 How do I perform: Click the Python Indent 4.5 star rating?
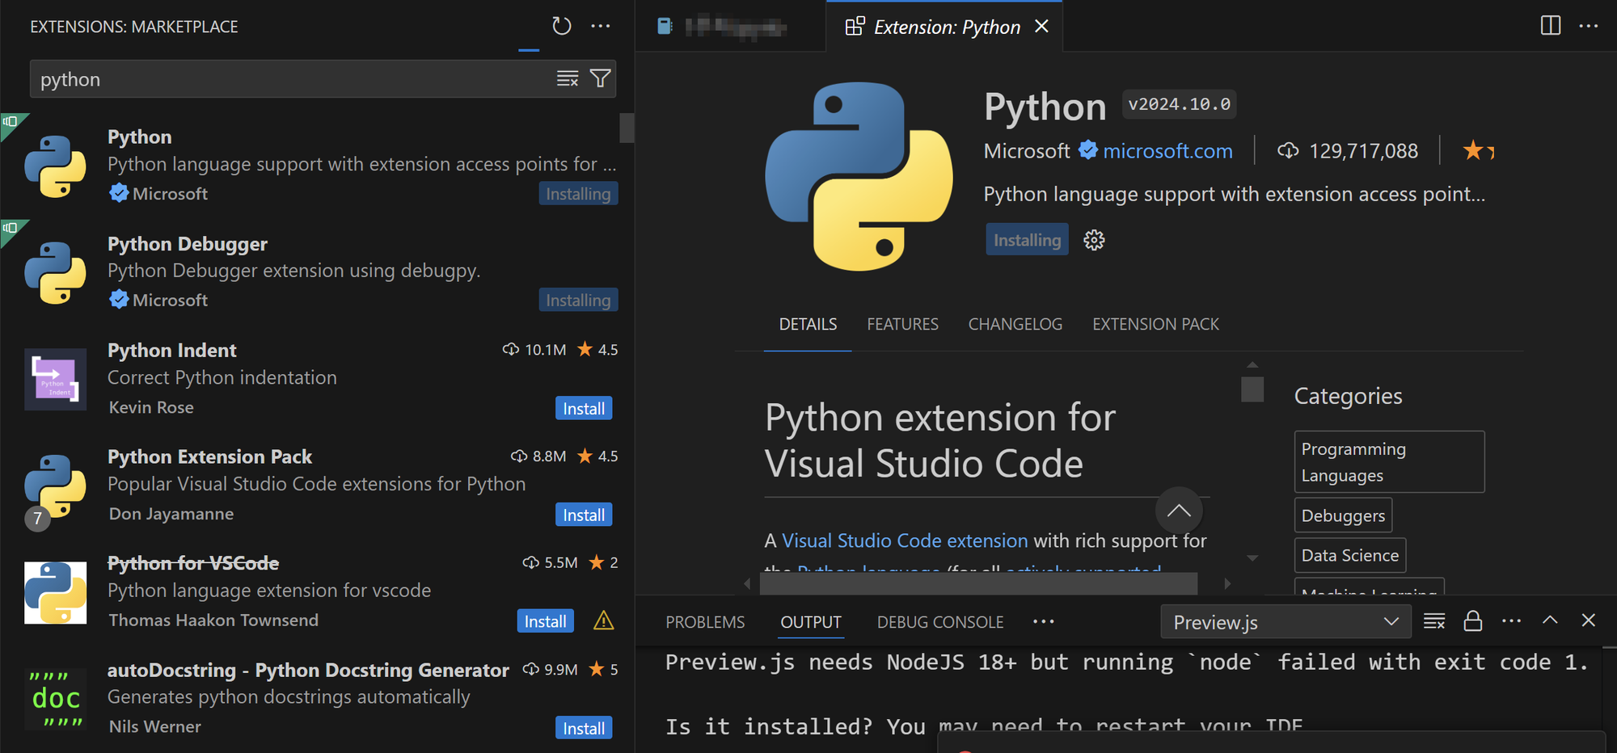coord(597,350)
